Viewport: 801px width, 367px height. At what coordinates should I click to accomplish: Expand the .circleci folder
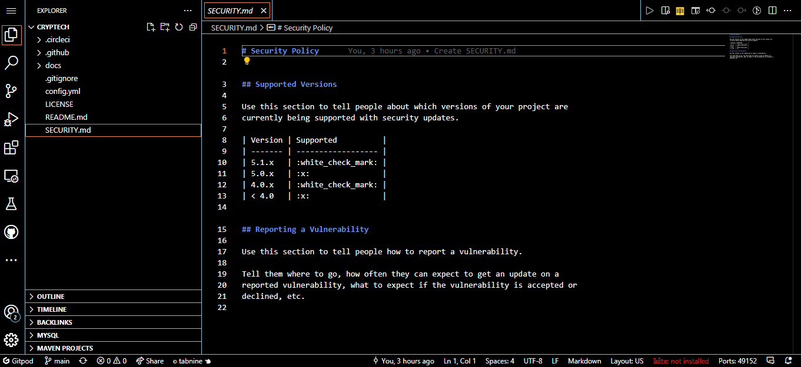click(113, 40)
